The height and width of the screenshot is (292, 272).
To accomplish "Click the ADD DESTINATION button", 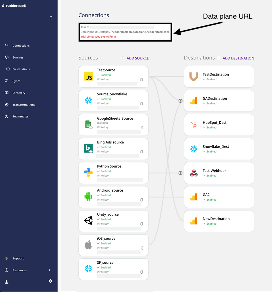I will point(235,58).
